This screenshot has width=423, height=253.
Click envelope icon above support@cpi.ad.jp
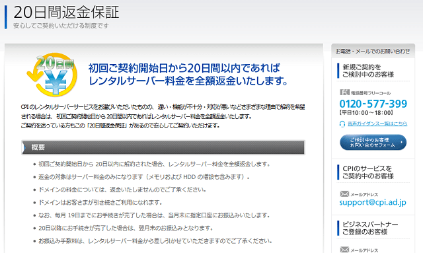[x=344, y=194]
